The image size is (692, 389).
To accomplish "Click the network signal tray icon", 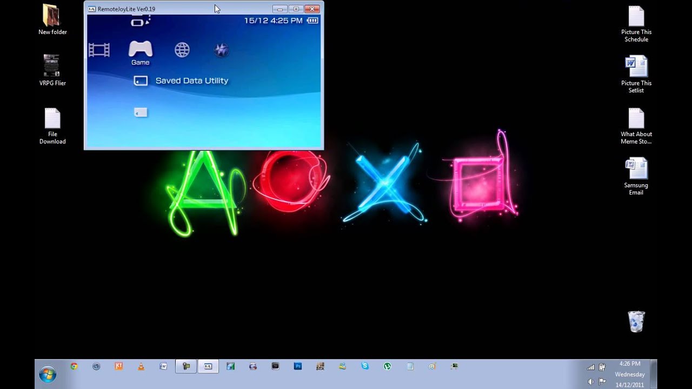I will (590, 367).
